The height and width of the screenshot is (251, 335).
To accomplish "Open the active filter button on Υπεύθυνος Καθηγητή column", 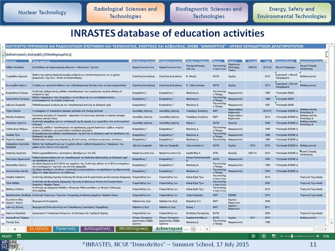I will coord(211,61).
